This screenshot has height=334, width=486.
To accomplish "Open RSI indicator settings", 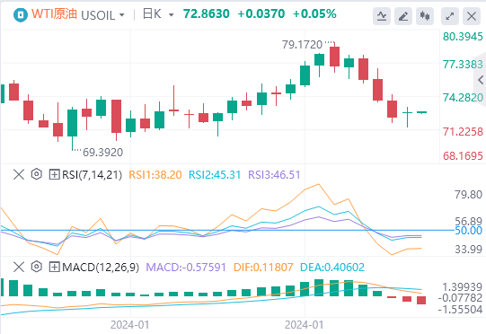I will click(x=37, y=174).
